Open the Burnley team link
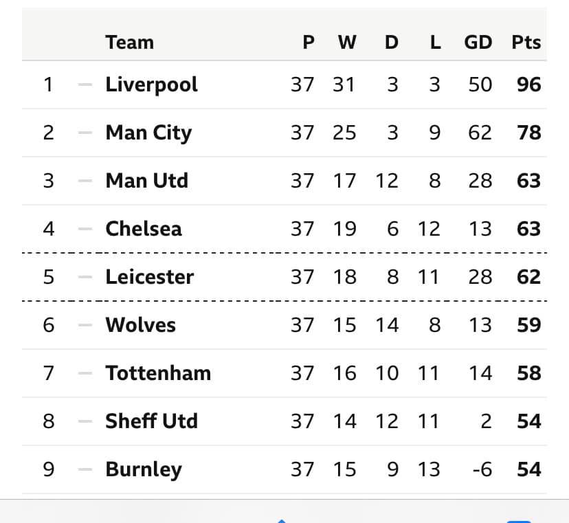 (144, 469)
